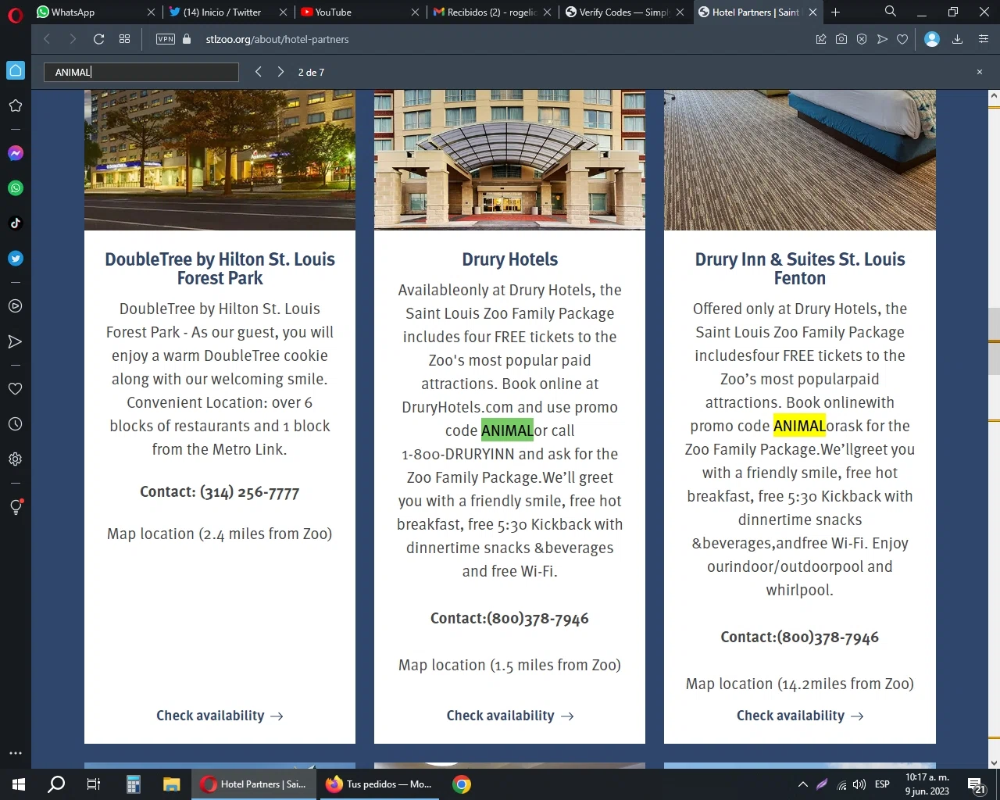Click the address bar URL
This screenshot has height=800, width=1000.
coord(277,39)
